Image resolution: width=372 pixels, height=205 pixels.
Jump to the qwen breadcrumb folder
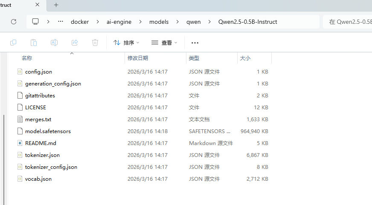click(x=193, y=22)
